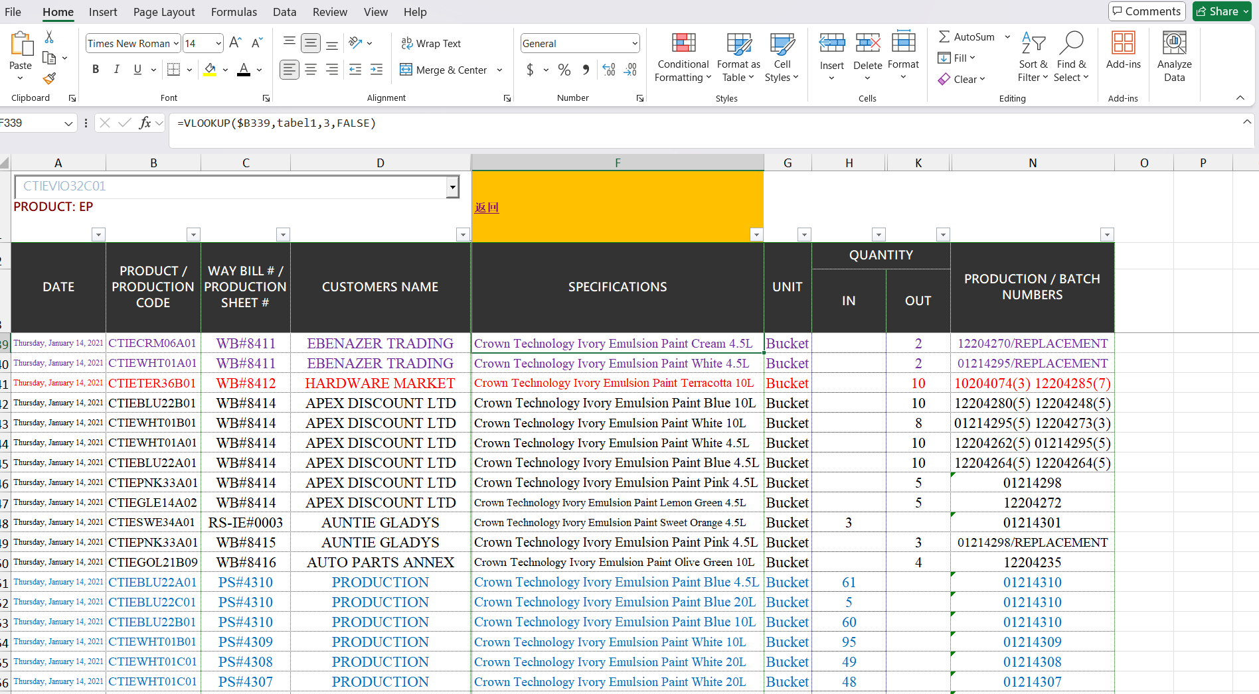Click the 返回 hyperlink
Image resolution: width=1259 pixels, height=694 pixels.
(487, 208)
